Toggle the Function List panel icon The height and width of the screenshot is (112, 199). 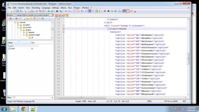(100, 11)
